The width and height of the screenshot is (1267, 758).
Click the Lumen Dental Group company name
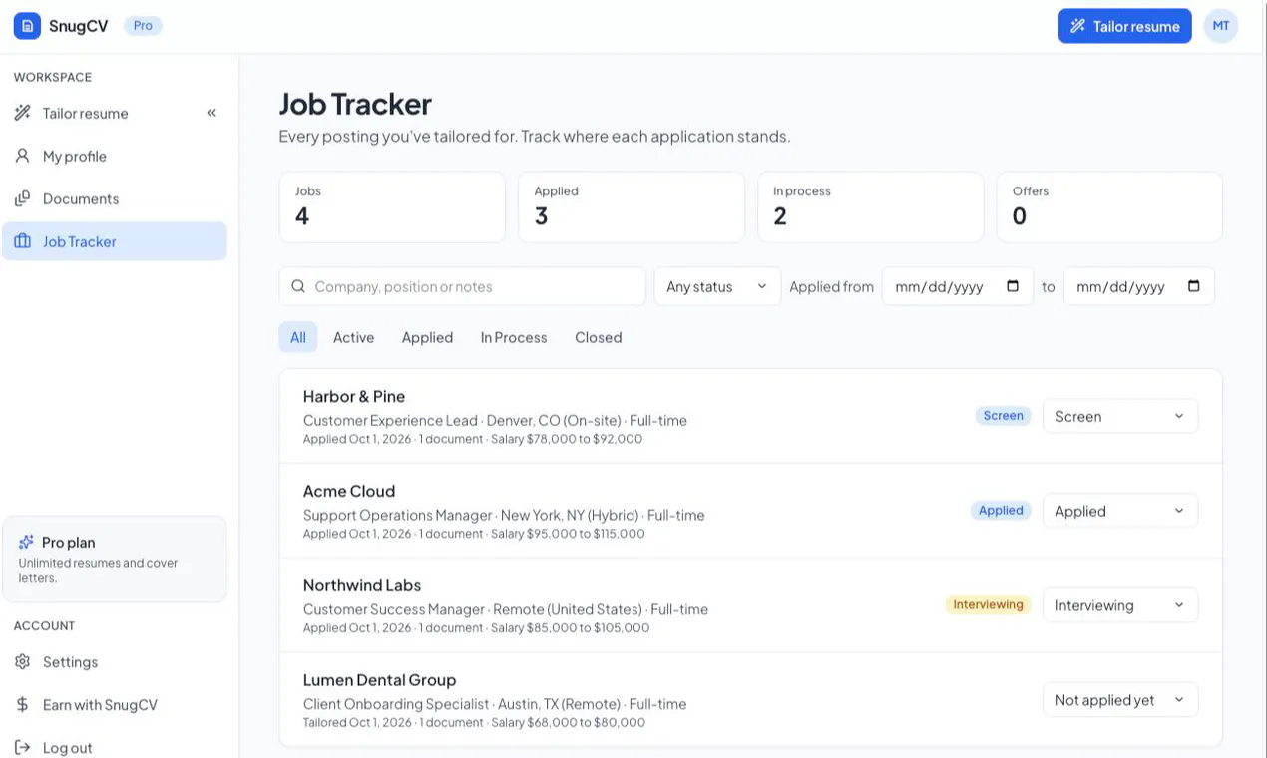tap(379, 680)
